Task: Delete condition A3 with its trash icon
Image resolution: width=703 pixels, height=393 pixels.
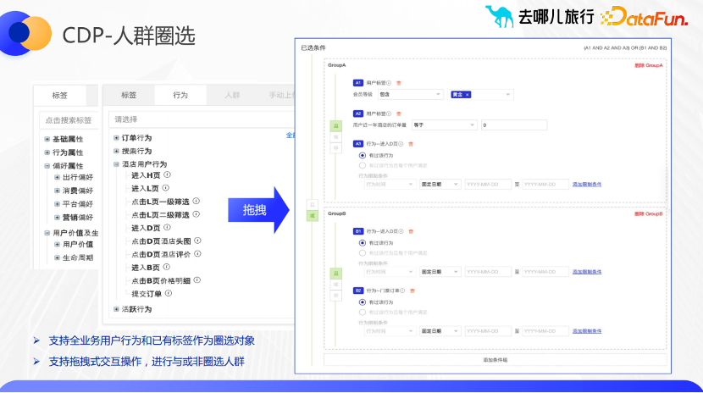Action: point(411,144)
